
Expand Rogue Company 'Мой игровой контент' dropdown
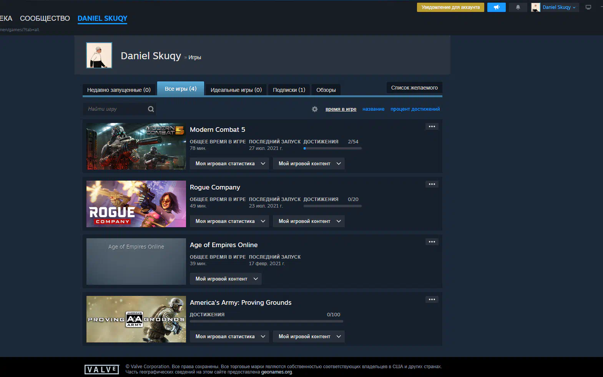click(x=309, y=221)
